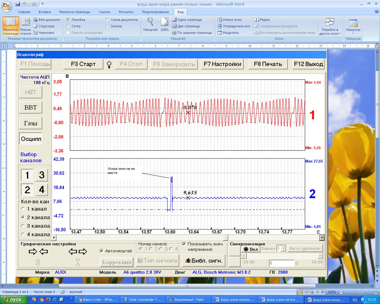Click the F3 Старт button
The width and height of the screenshot is (380, 304).
point(83,64)
